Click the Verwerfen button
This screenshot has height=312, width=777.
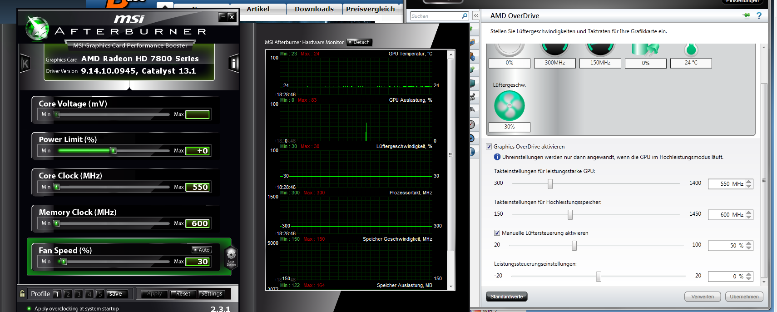pos(703,297)
